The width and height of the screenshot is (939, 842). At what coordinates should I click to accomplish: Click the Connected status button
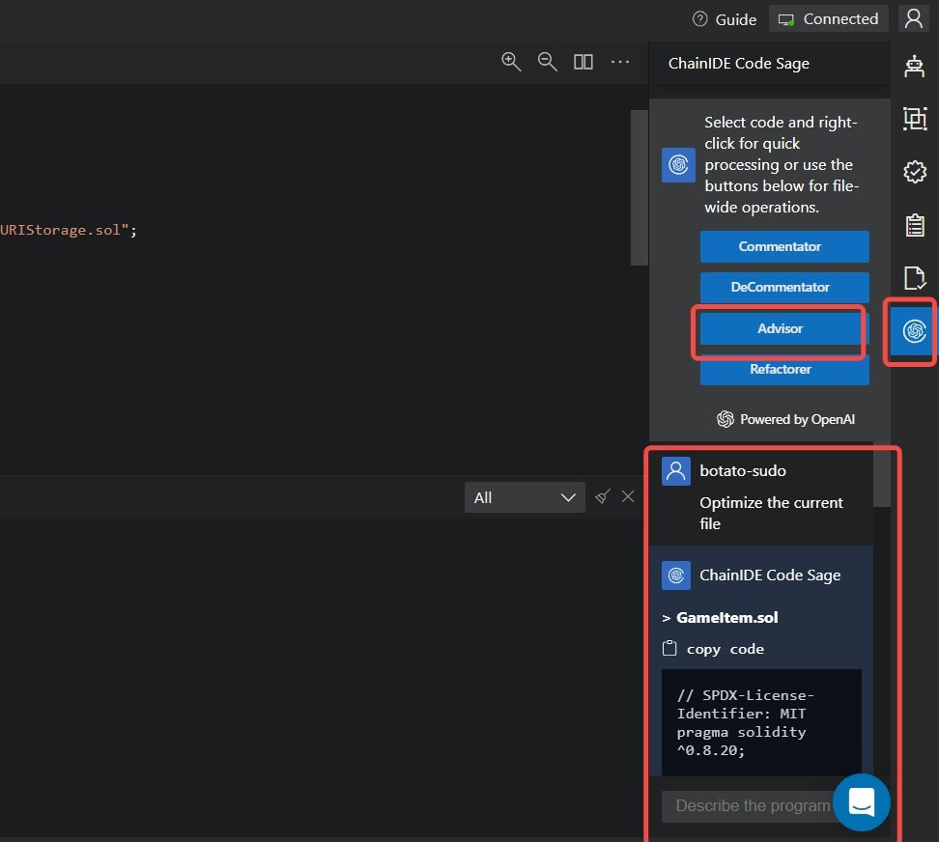coord(828,19)
